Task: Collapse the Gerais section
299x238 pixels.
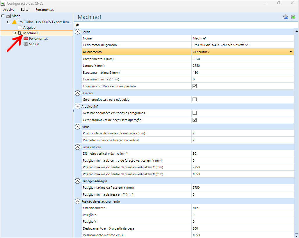Action: [77, 32]
